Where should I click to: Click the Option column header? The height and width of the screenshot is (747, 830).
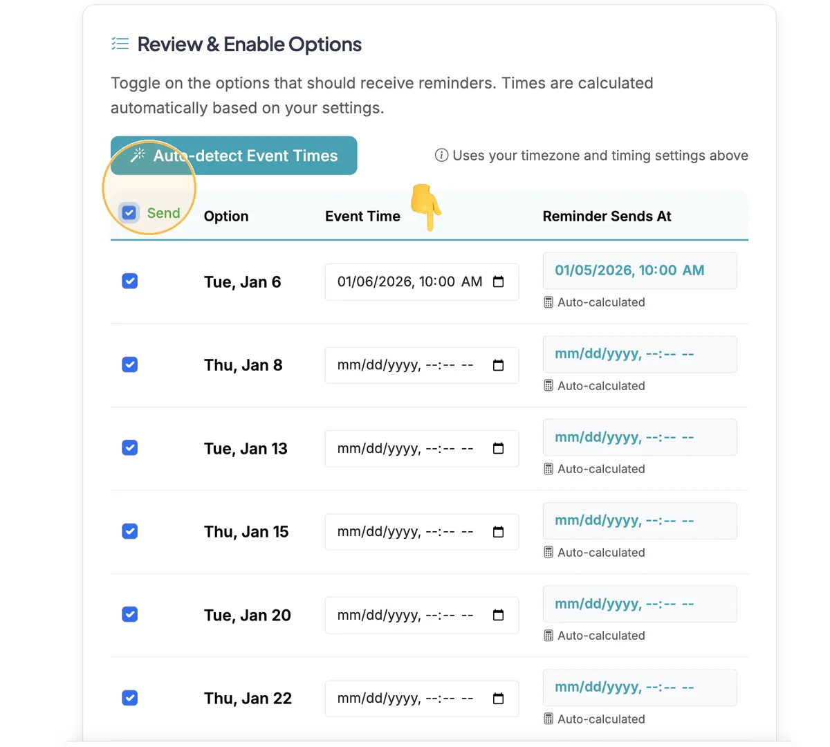[x=226, y=216]
